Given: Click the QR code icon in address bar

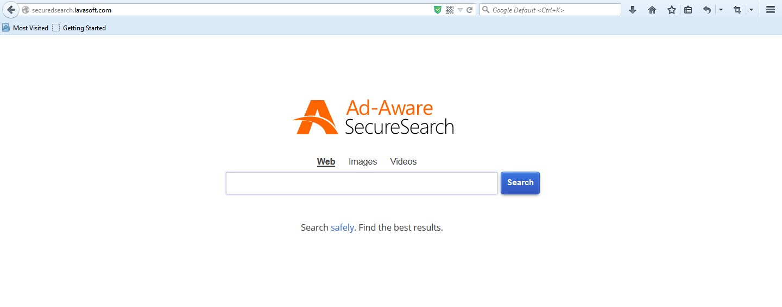Looking at the screenshot, I should point(450,10).
